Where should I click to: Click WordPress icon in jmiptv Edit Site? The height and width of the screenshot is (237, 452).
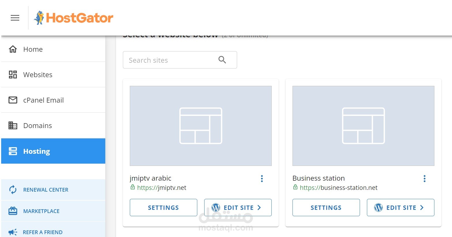216,208
